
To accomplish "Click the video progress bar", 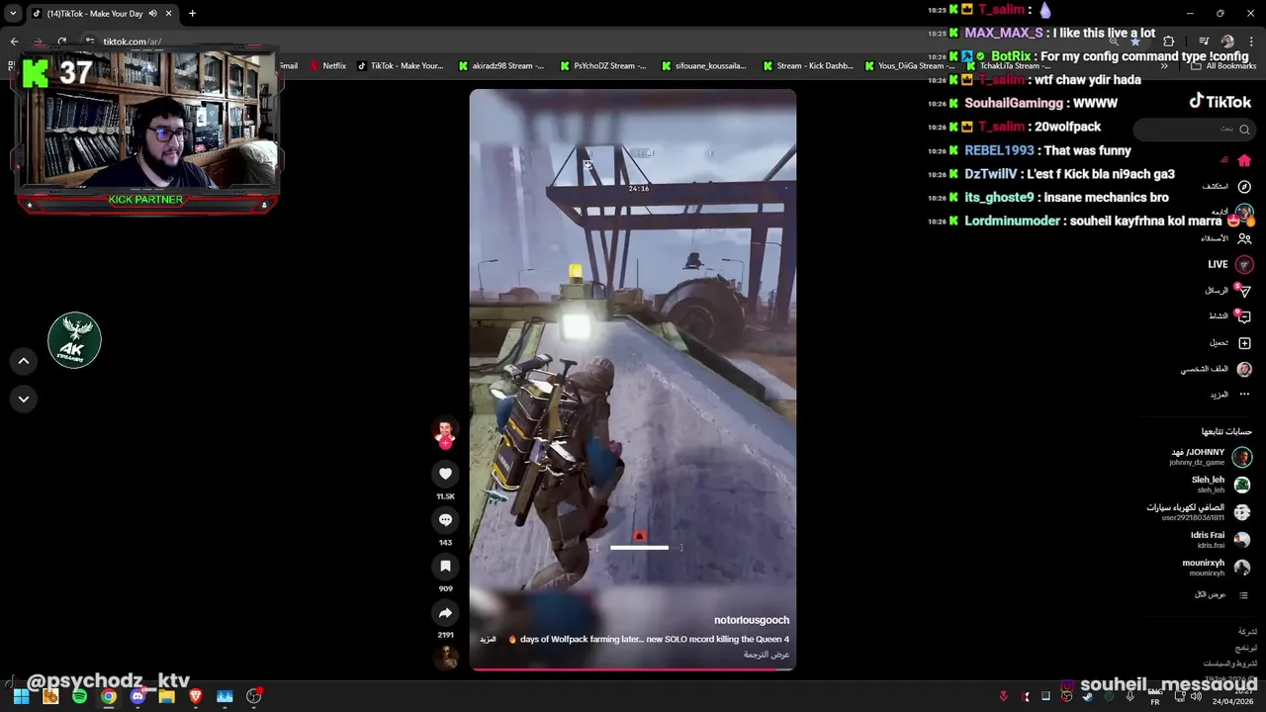I will [633, 669].
